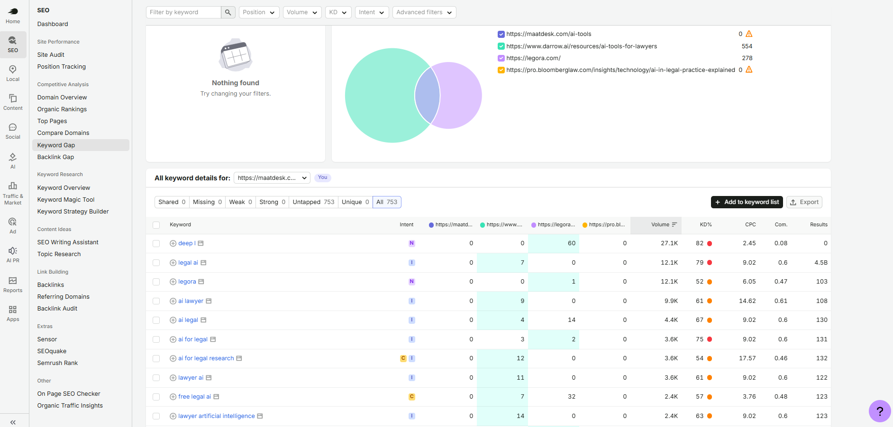Open the AI PR section icon

(x=13, y=255)
